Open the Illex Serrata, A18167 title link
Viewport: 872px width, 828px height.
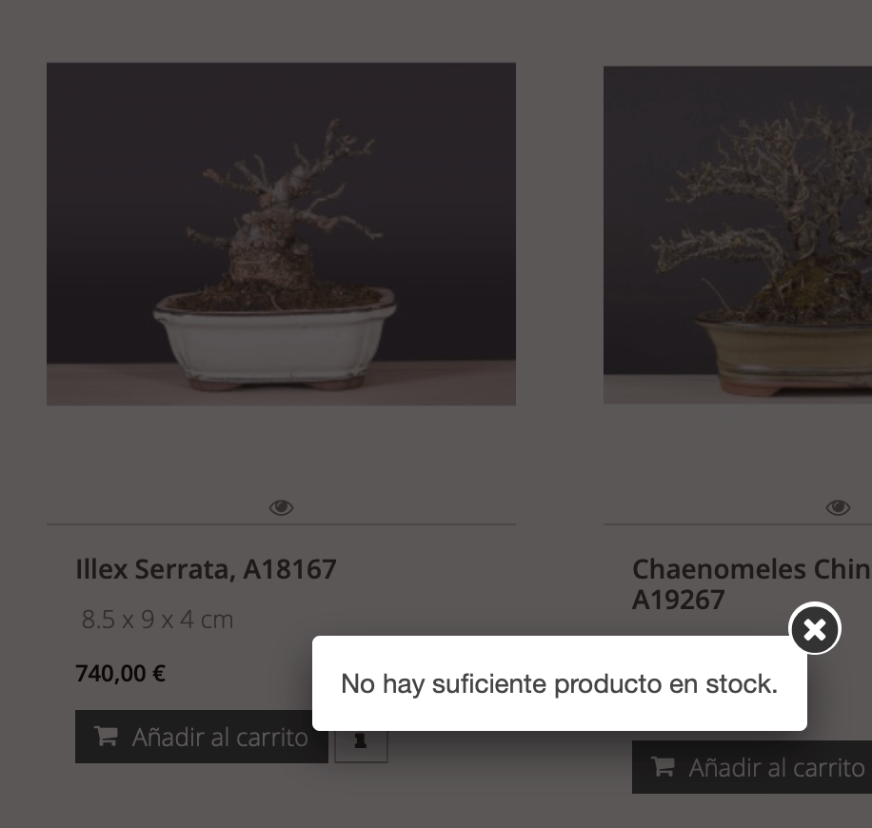point(206,569)
